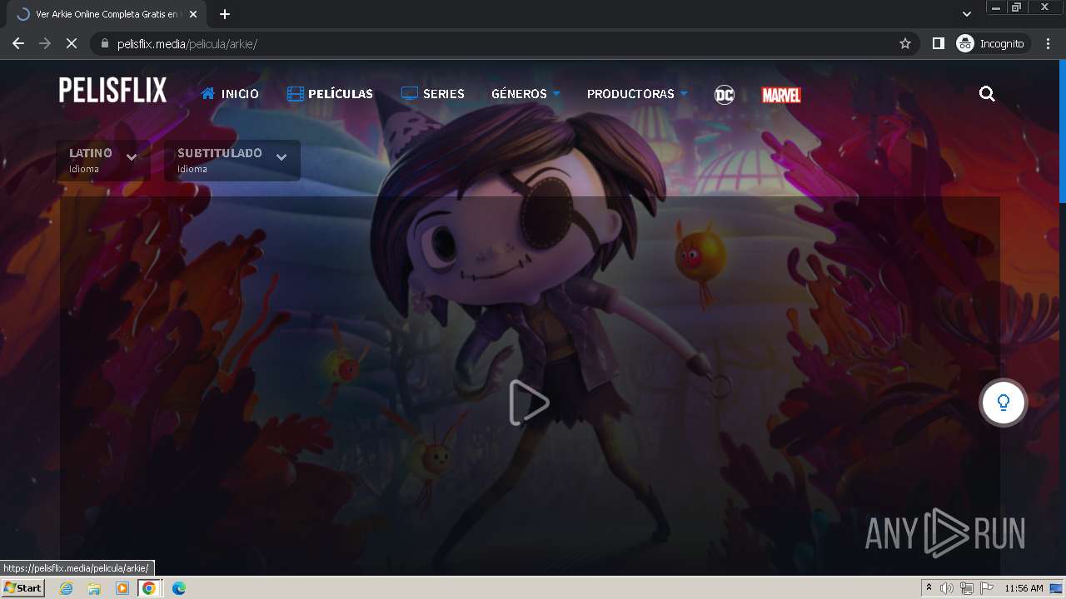Expand the Productoras dropdown menu
The height and width of the screenshot is (599, 1066).
(x=637, y=94)
